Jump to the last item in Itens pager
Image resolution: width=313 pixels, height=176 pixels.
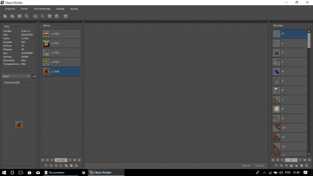[79, 160]
